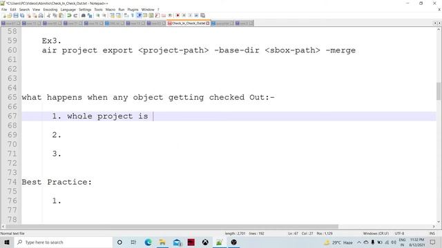Screen dimensions: 442x248
Task: Click the Copy toolbar icon
Action: pos(55,15)
